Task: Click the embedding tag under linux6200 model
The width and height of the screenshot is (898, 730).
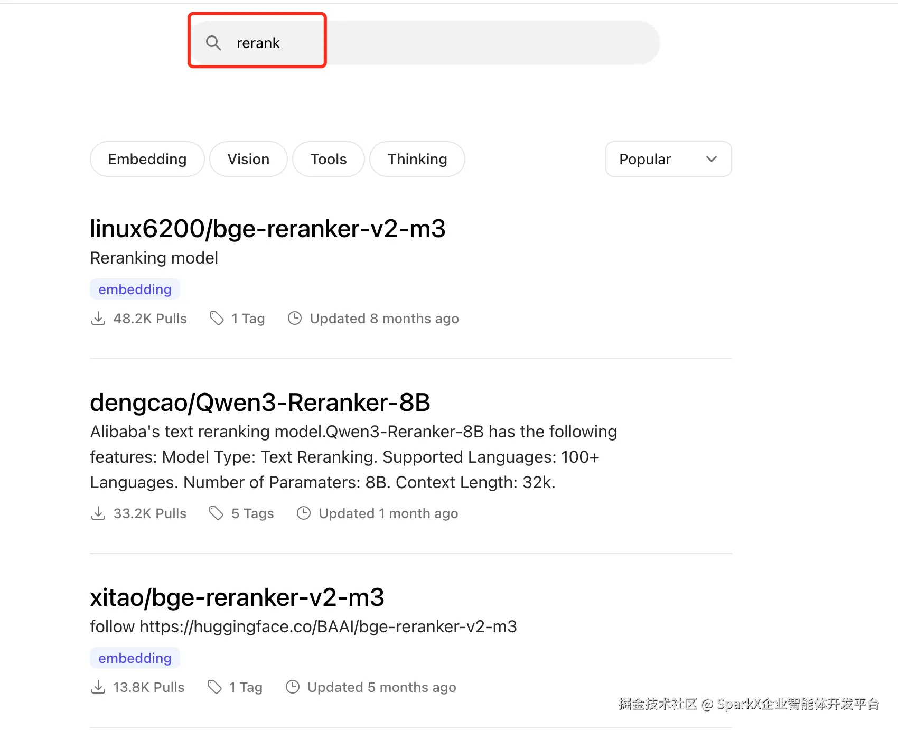Action: tap(135, 289)
